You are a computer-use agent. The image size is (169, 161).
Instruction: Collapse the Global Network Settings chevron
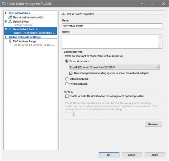pos(6,37)
